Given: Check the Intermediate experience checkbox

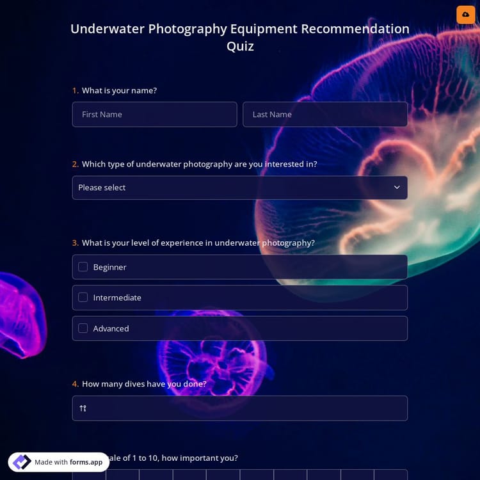Looking at the screenshot, I should pos(83,298).
